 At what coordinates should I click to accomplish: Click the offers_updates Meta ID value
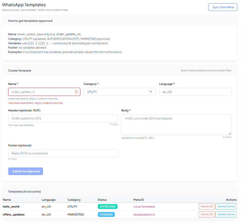144,215
